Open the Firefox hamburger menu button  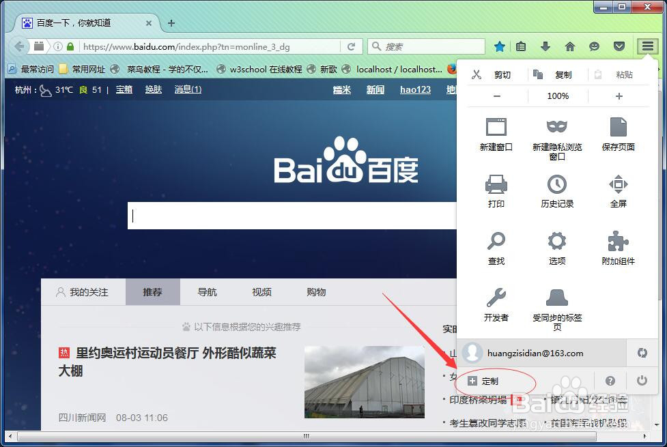pyautogui.click(x=647, y=46)
